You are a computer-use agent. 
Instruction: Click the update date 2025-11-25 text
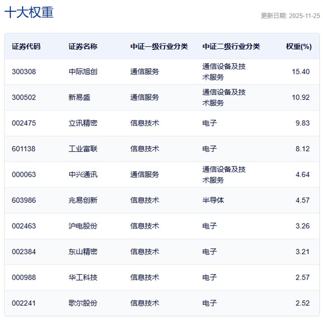pyautogui.click(x=290, y=16)
